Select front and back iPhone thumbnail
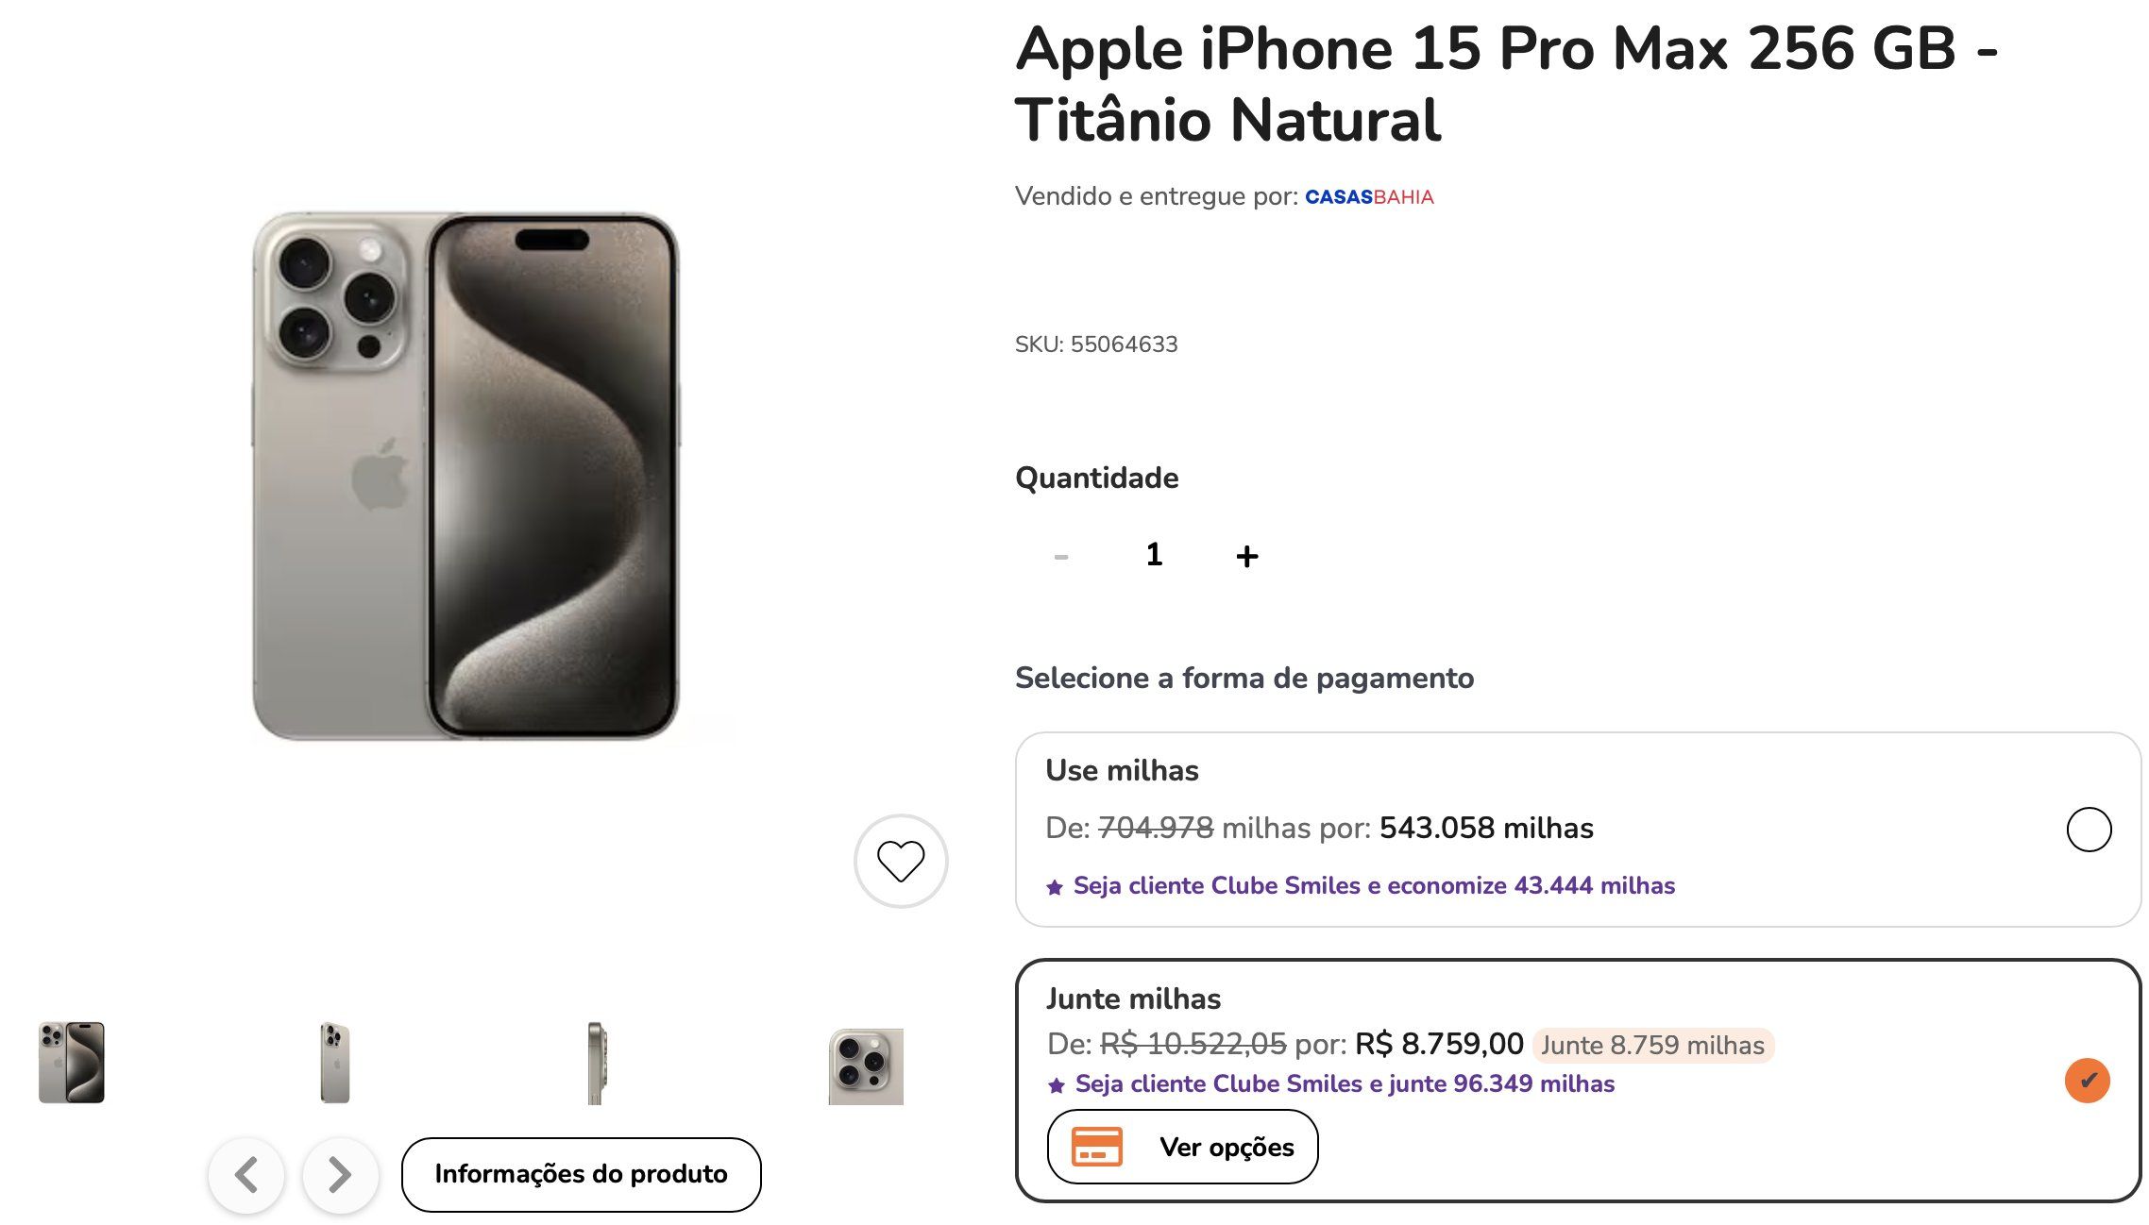Image resolution: width=2149 pixels, height=1225 pixels. pos(72,1063)
